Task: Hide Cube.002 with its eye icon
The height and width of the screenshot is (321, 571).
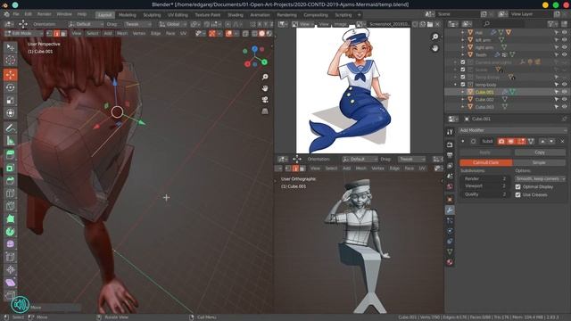Action: click(x=564, y=99)
